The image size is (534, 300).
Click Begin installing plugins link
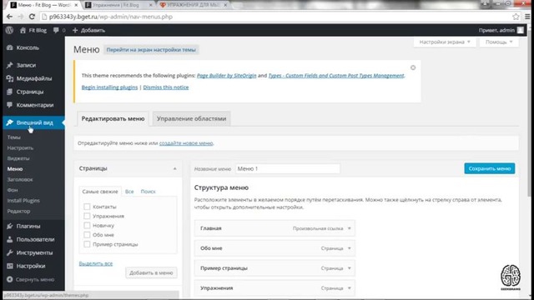(109, 87)
